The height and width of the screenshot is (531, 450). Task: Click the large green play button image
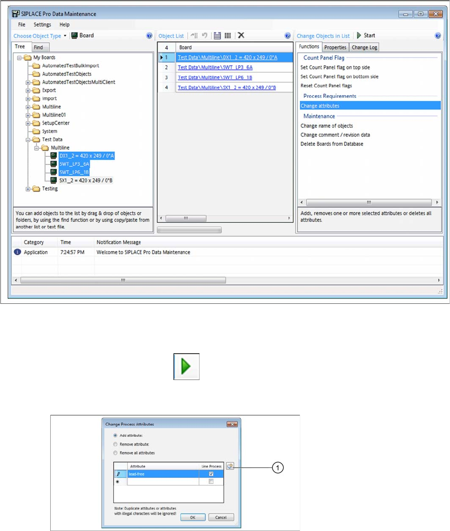[187, 366]
